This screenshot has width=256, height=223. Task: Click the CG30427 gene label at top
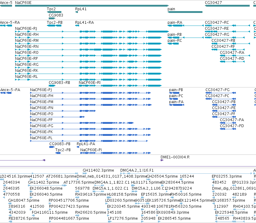click(x=213, y=3)
